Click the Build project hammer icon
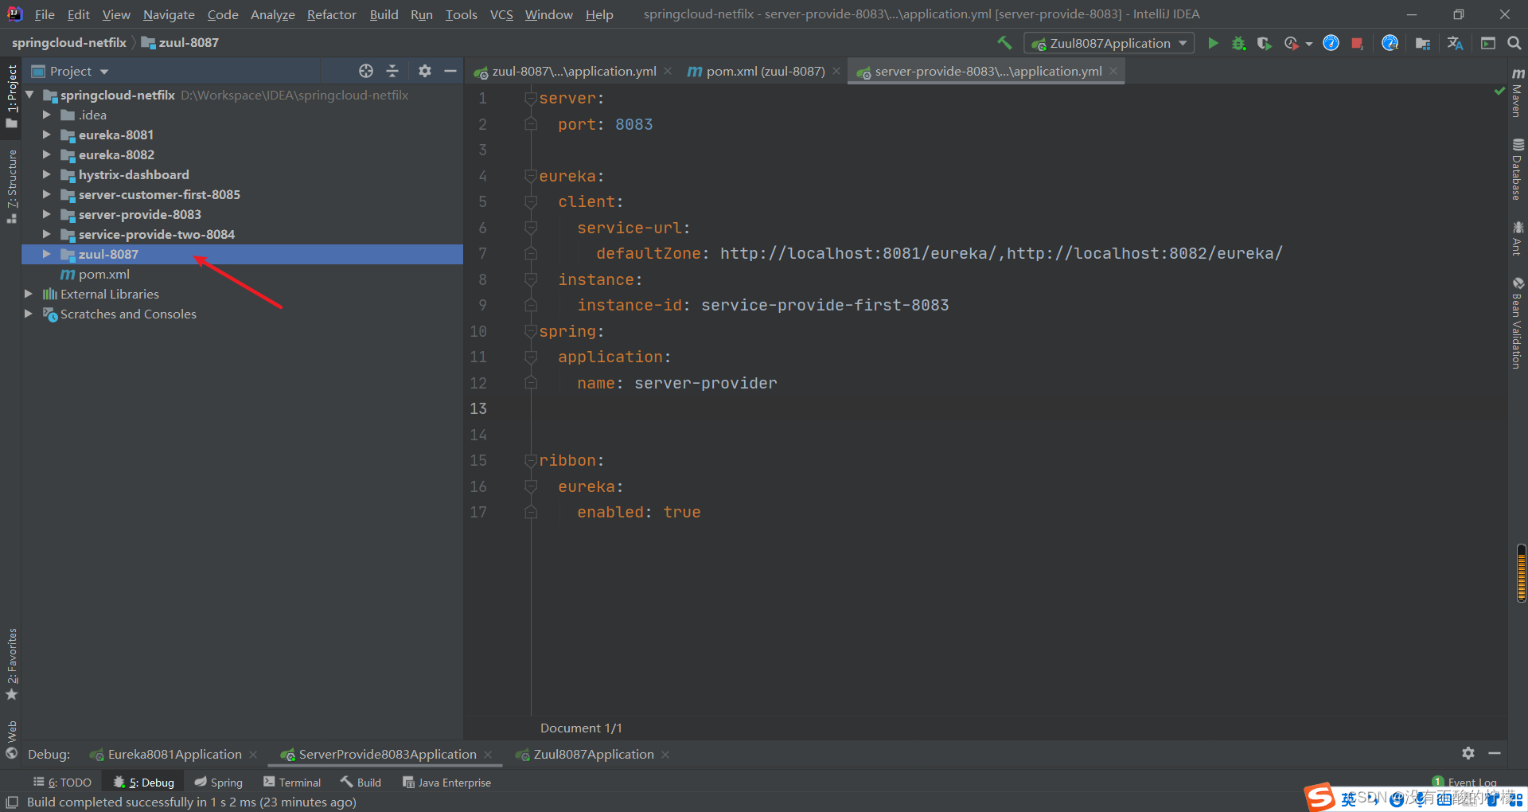The height and width of the screenshot is (812, 1528). 1004,43
